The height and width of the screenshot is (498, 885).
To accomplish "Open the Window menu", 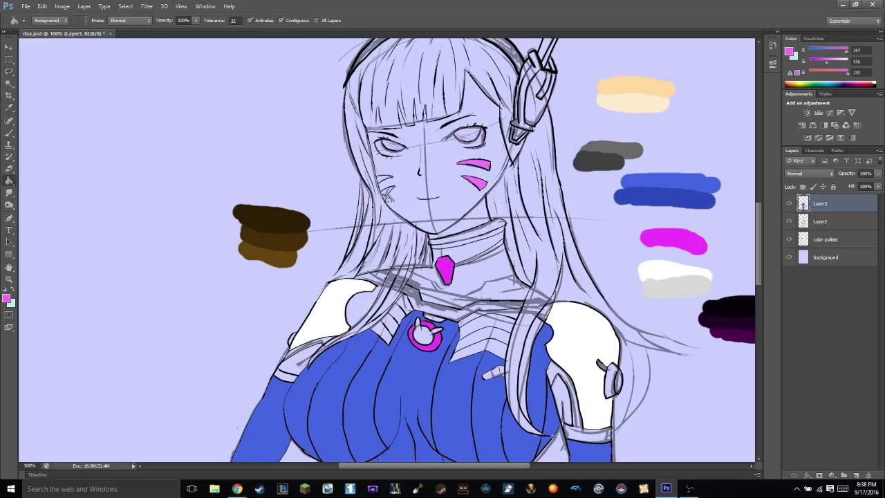I will (205, 6).
